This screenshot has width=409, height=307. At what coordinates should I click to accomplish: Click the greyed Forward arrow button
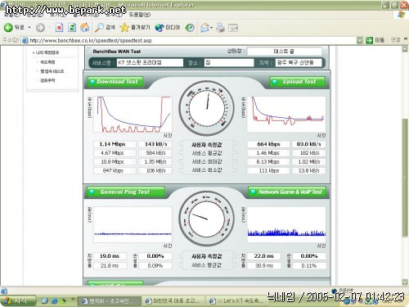(40, 28)
